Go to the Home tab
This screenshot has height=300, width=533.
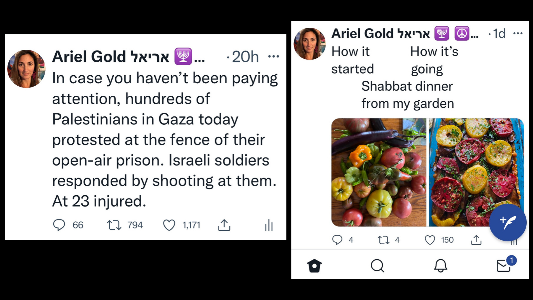coord(314,266)
